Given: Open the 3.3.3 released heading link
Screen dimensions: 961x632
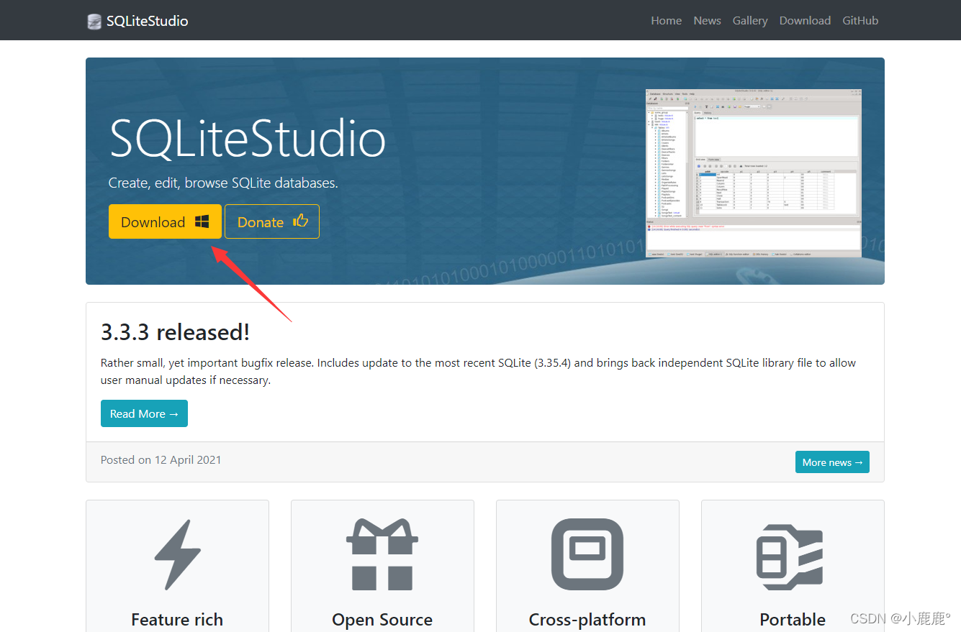Looking at the screenshot, I should pos(176,331).
